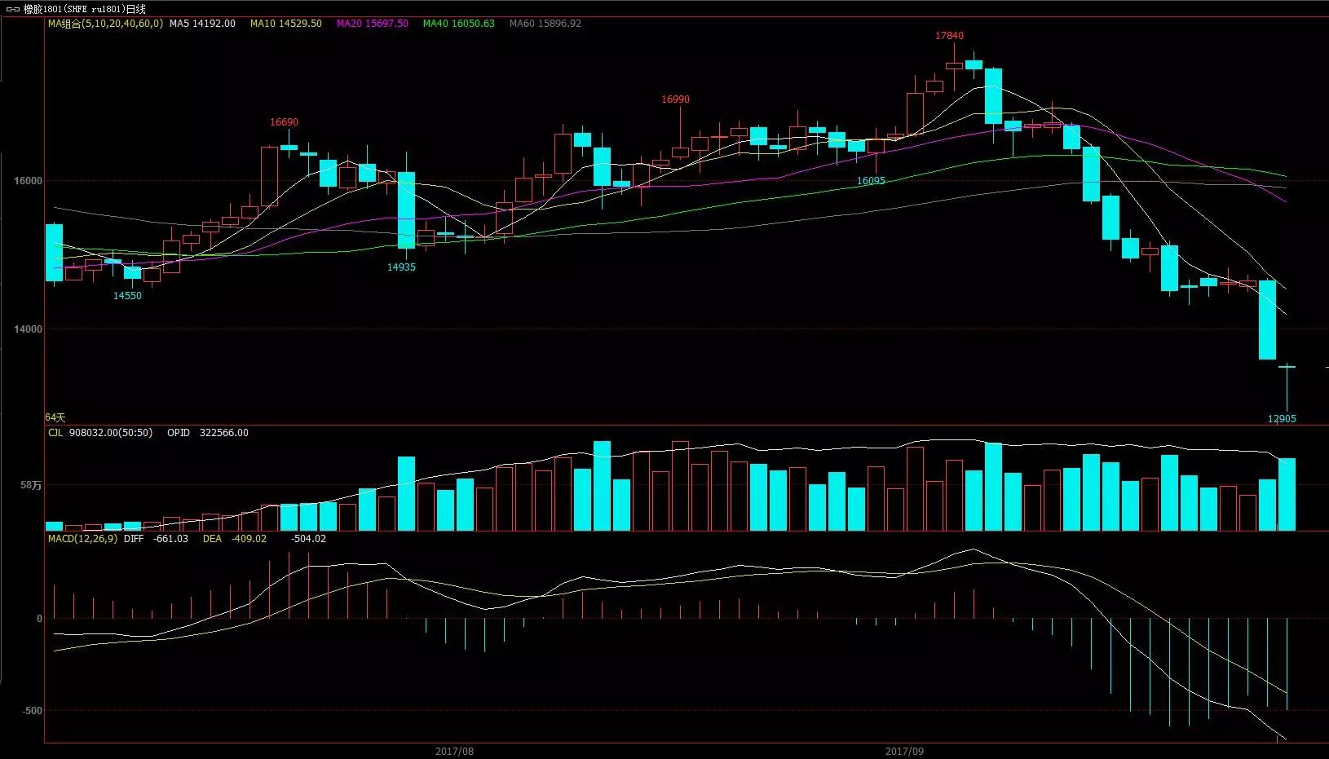The height and width of the screenshot is (759, 1329).
Task: Click the MA5 14192.00 value
Action: (202, 24)
